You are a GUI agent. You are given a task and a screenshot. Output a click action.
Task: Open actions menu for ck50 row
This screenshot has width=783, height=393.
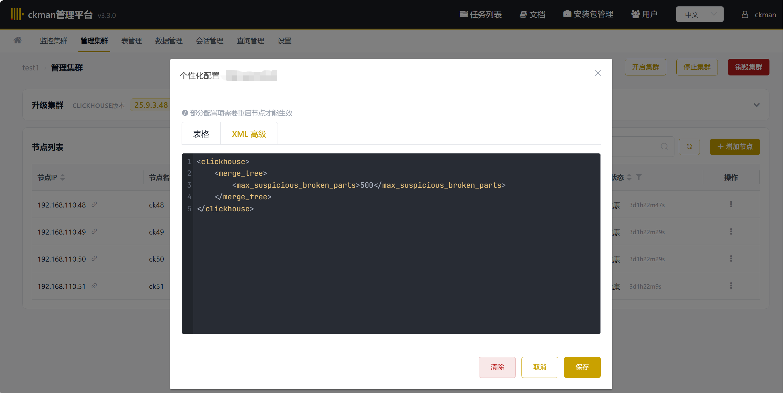[731, 258]
